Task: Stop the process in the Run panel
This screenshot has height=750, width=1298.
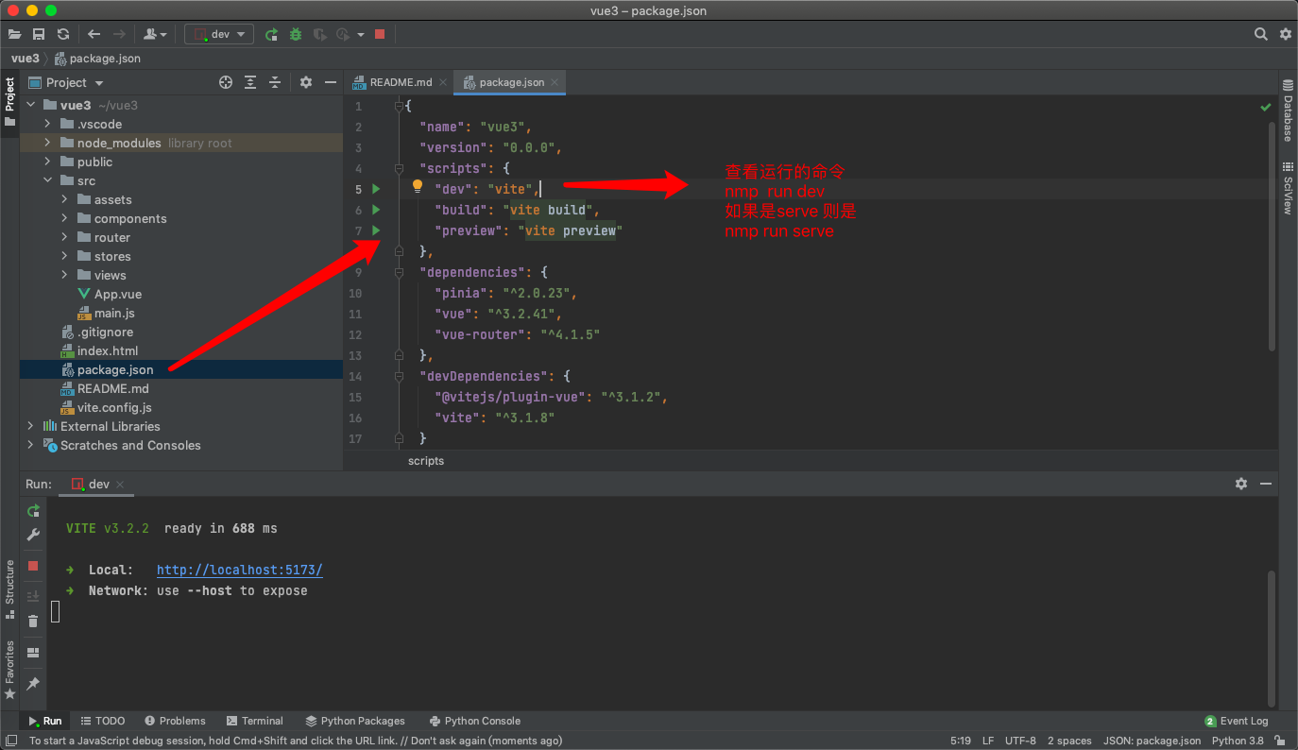Action: point(33,566)
